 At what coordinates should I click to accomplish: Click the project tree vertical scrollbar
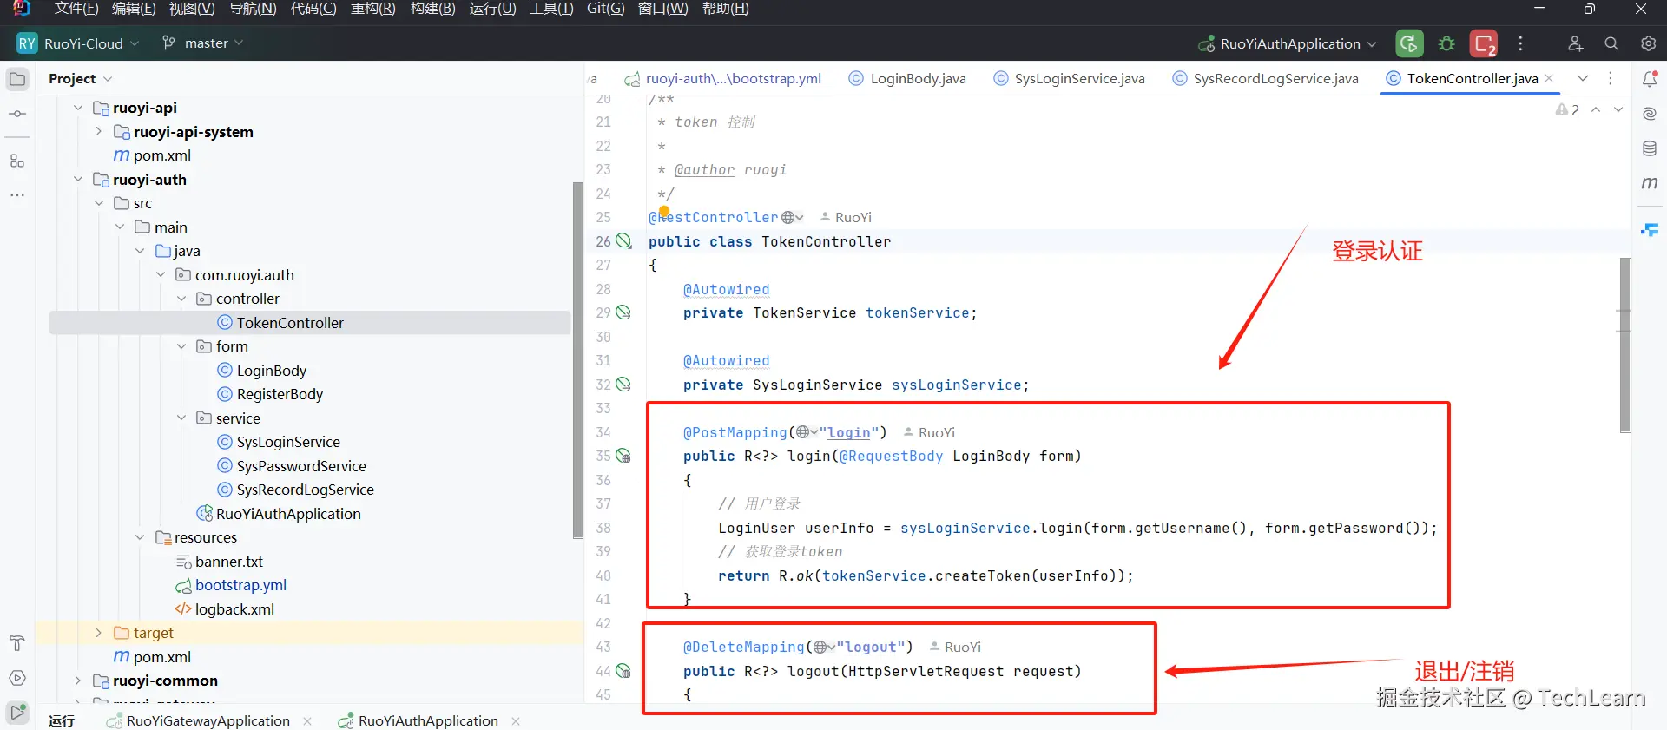578,360
